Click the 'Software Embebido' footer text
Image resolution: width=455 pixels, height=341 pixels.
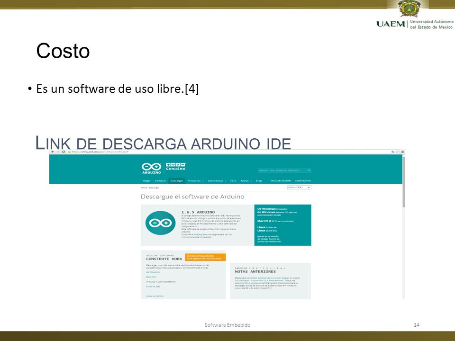[227, 325]
